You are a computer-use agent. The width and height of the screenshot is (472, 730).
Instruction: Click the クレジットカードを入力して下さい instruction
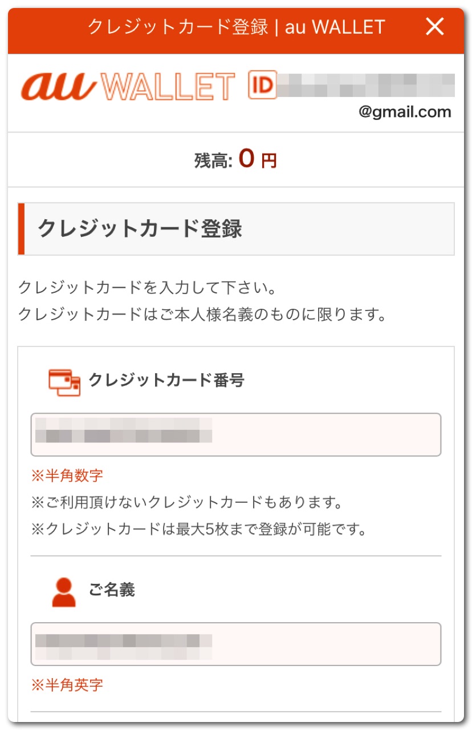pos(147,287)
